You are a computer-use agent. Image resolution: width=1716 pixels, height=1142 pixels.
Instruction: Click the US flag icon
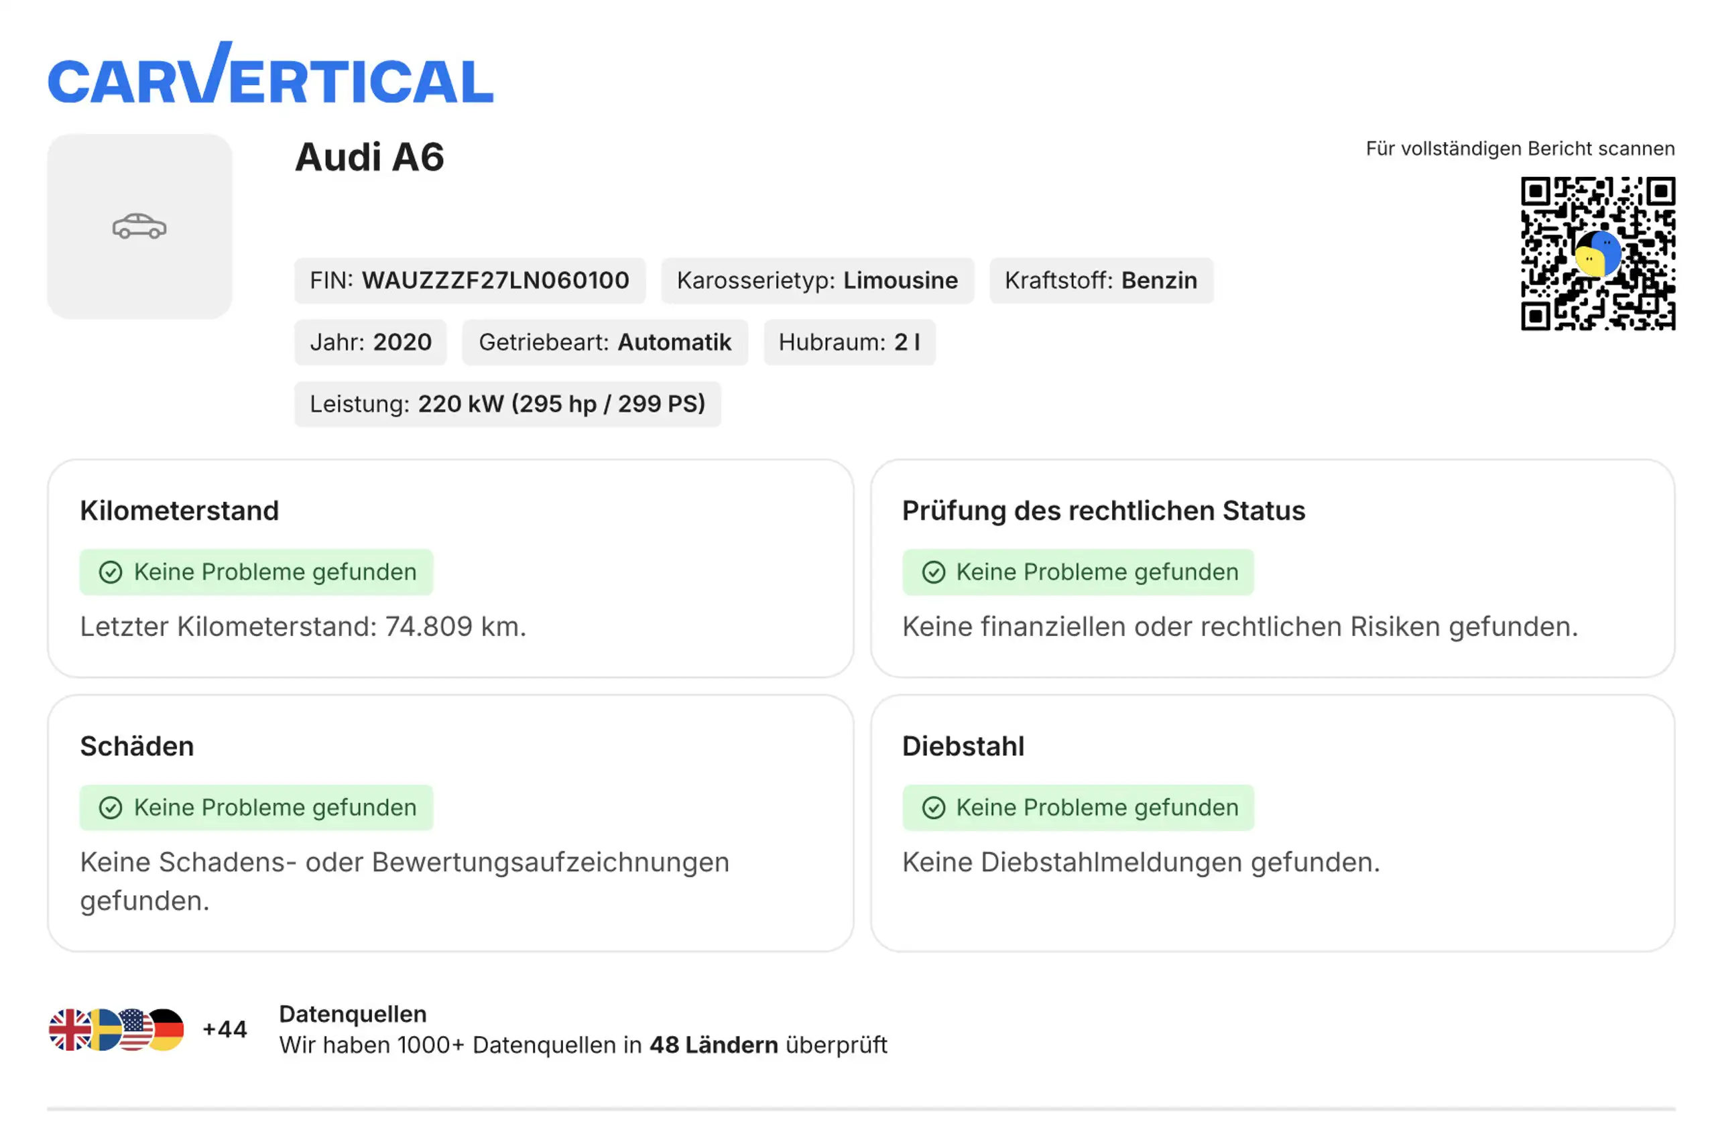pos(135,1029)
